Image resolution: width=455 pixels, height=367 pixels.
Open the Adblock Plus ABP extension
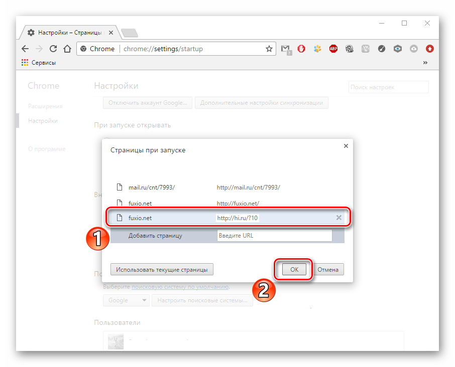(x=333, y=49)
